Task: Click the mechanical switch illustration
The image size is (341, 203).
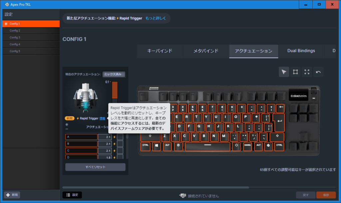Action: [x=86, y=97]
